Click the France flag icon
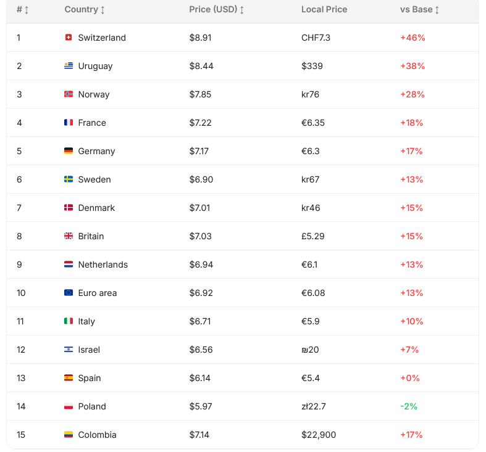The image size is (486, 452). point(69,123)
